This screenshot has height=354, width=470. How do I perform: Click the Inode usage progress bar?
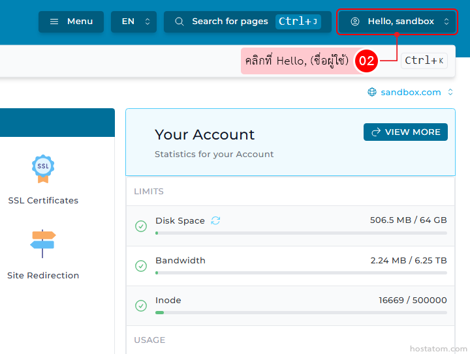(x=301, y=313)
